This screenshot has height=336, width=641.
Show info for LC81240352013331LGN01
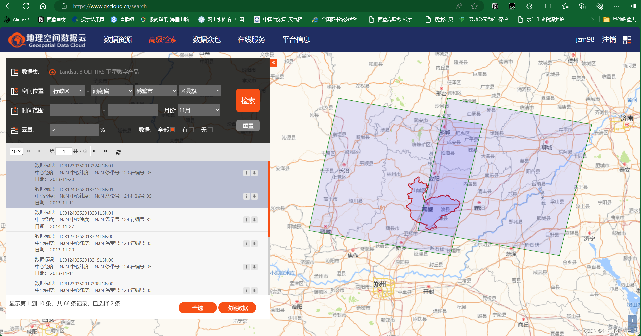tap(246, 220)
